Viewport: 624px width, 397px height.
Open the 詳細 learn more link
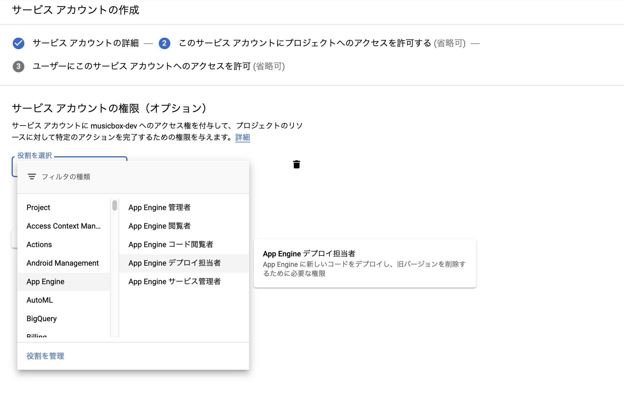[x=242, y=137]
